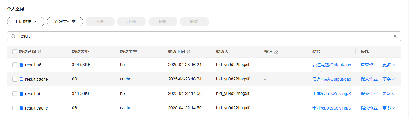This screenshot has height=118, width=409.
Task: Click file icon of last result.cache row
Action: (x=21, y=108)
